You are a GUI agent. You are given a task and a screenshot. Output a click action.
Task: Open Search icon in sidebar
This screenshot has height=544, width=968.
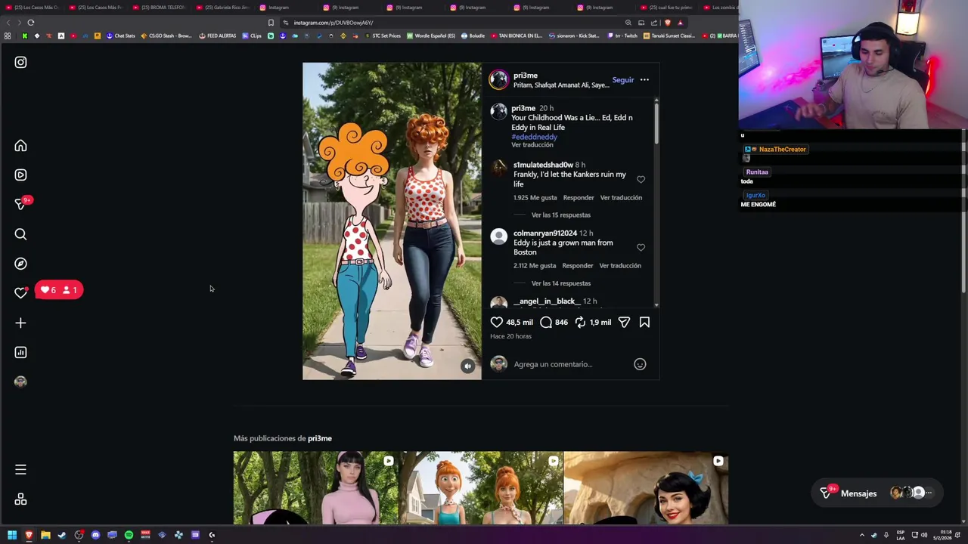pos(20,234)
